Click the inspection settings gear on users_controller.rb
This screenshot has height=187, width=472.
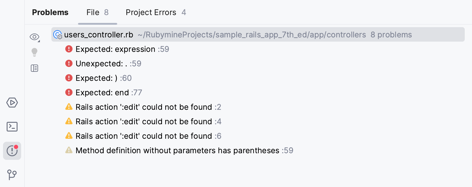point(60,37)
